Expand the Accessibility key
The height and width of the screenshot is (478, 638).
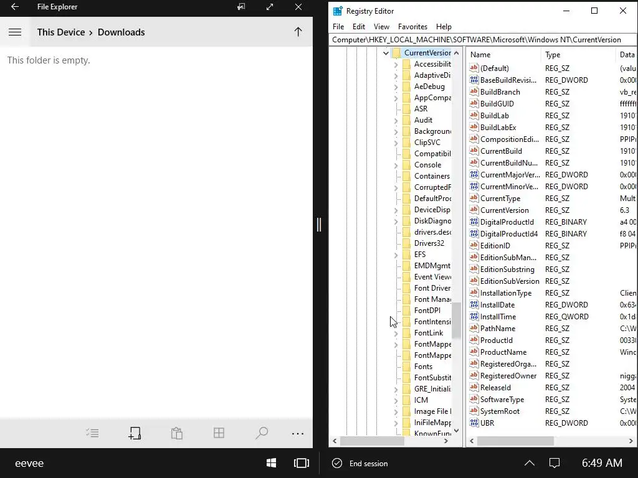396,64
